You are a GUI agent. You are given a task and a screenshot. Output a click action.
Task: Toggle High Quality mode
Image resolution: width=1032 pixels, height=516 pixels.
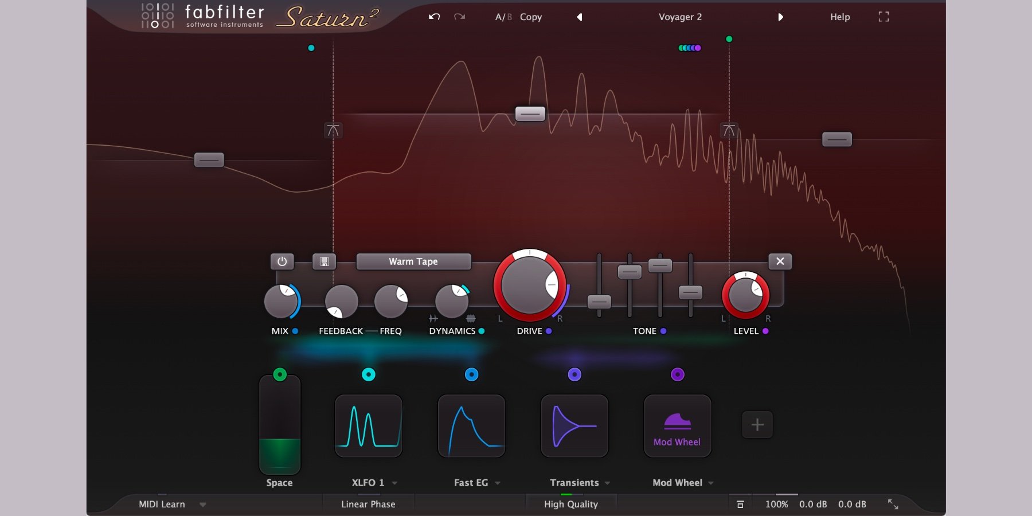570,504
